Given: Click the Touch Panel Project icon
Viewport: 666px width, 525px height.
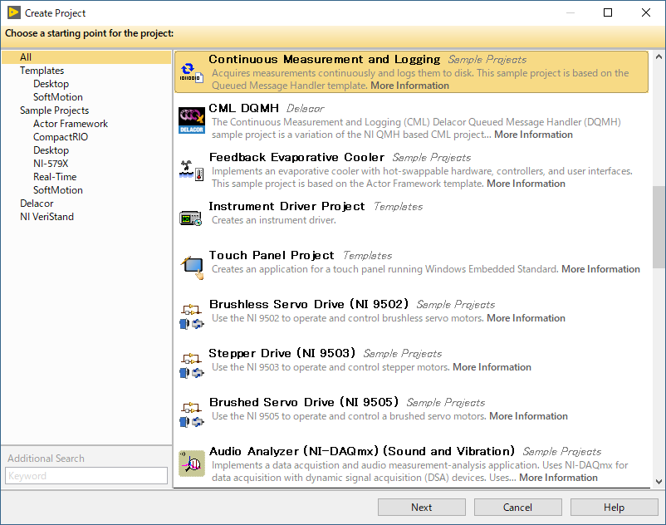Looking at the screenshot, I should [192, 267].
